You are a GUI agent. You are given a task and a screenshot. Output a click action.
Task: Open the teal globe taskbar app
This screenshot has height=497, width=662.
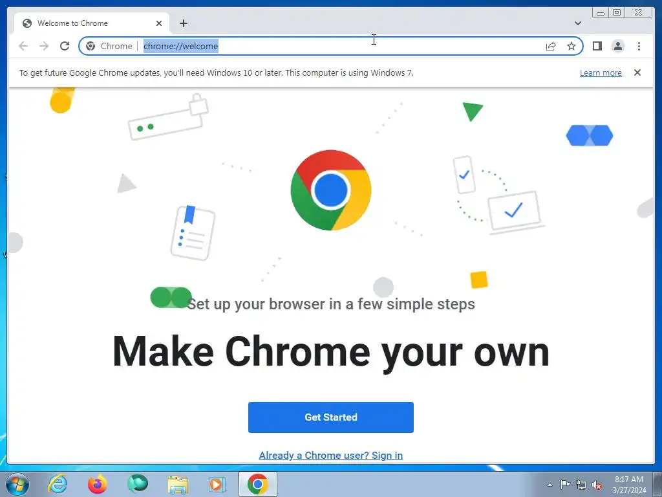click(138, 484)
